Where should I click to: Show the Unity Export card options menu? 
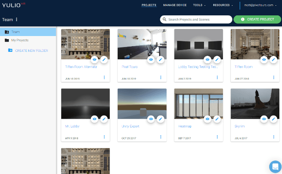[x=160, y=137]
